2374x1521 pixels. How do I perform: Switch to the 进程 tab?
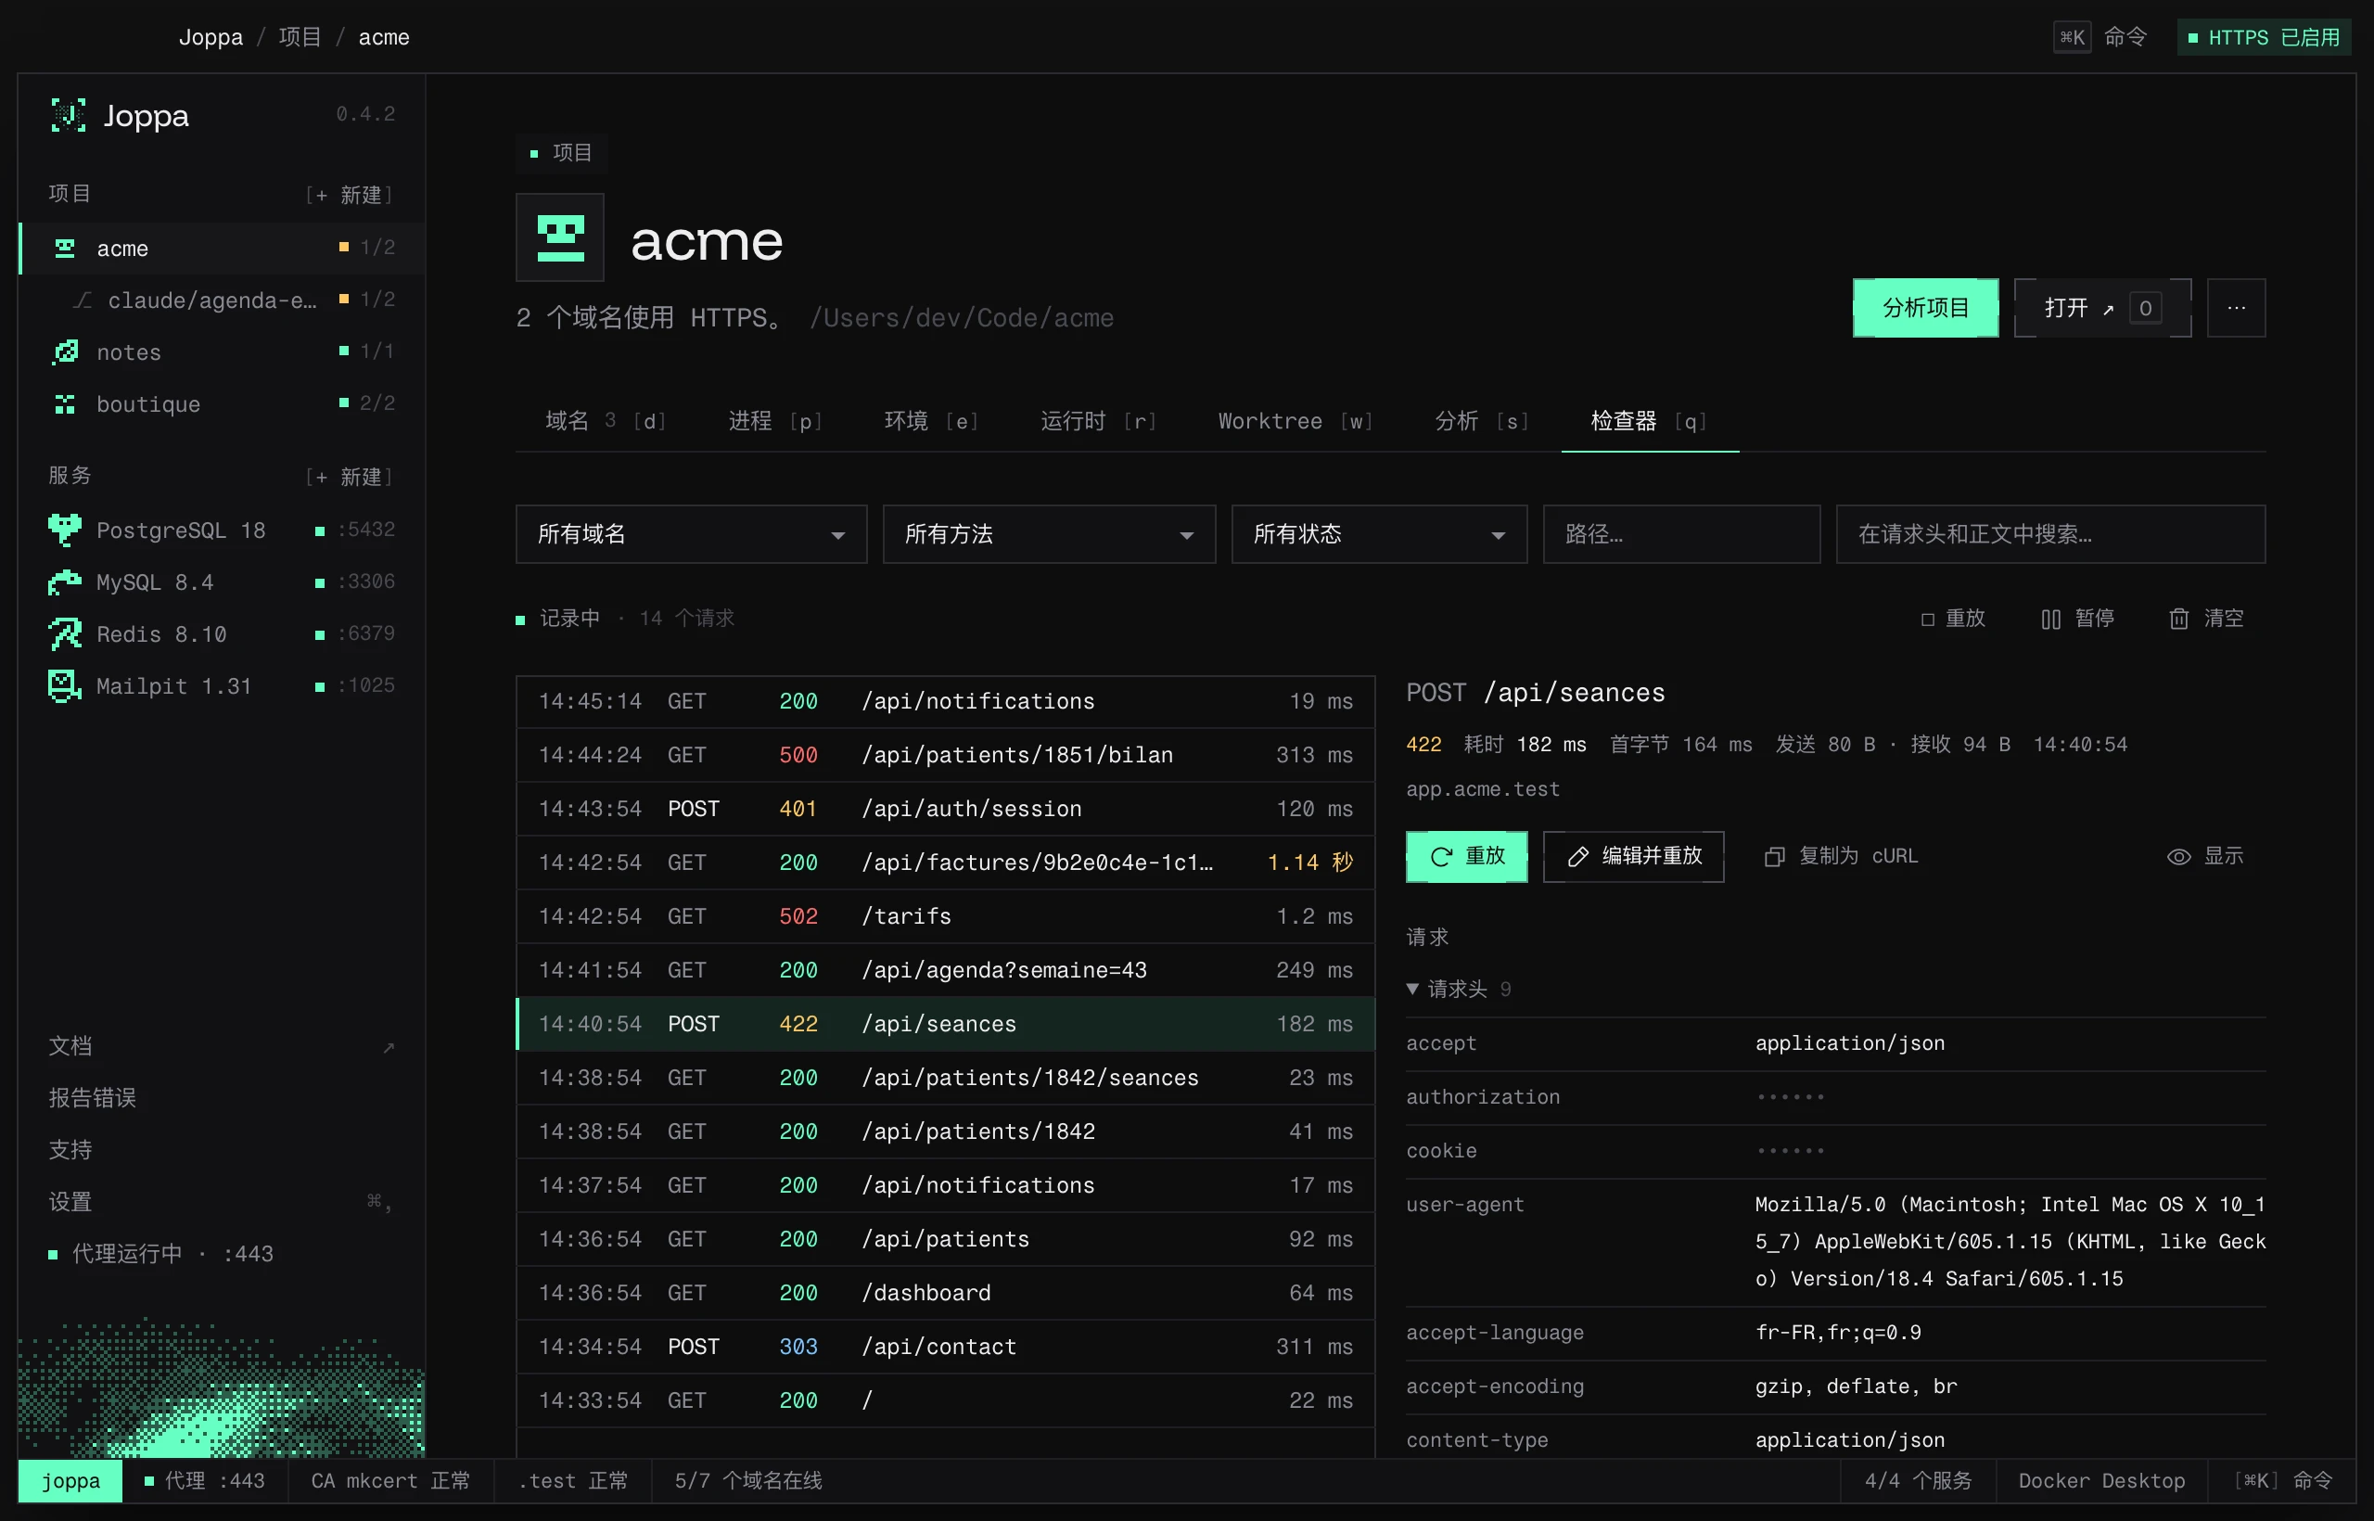tap(775, 421)
